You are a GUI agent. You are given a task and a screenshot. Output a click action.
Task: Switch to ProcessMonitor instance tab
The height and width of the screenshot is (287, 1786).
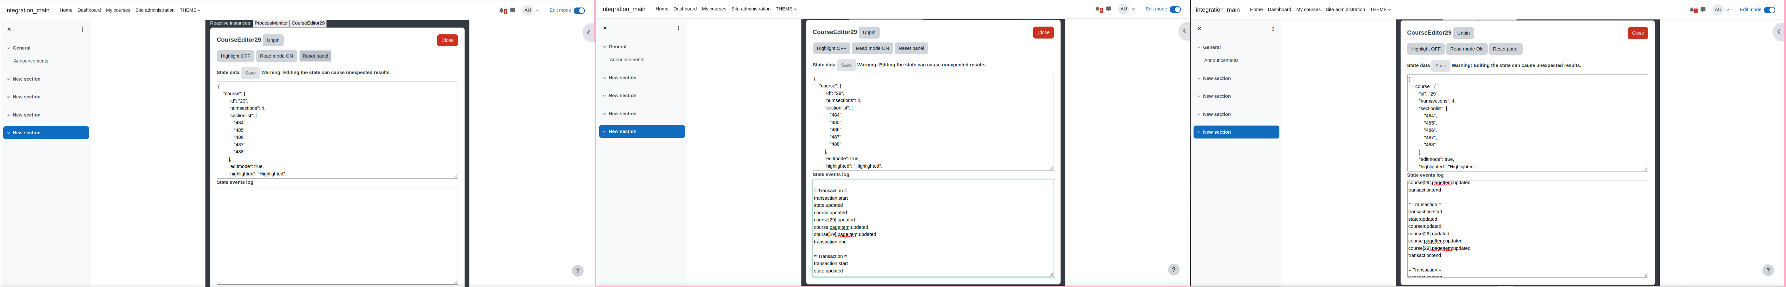(x=271, y=23)
